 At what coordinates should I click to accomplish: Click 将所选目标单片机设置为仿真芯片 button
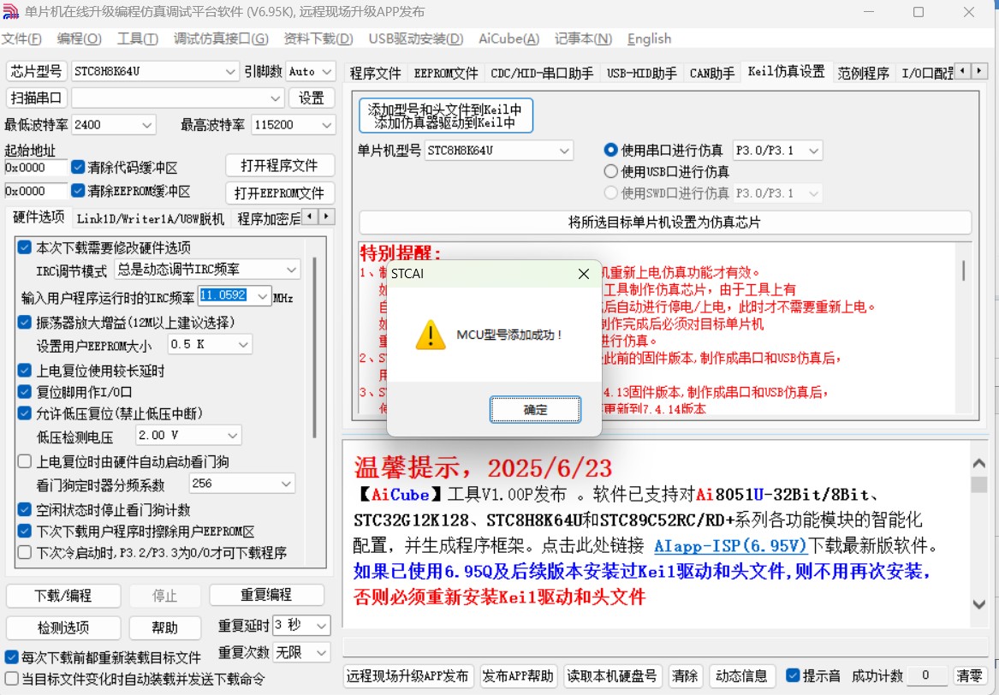coord(664,223)
